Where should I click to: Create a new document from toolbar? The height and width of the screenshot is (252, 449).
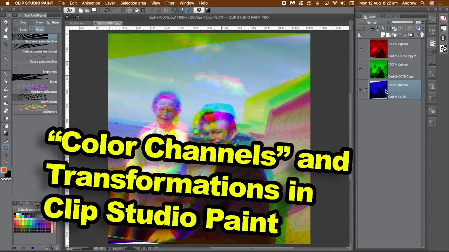pyautogui.click(x=81, y=10)
